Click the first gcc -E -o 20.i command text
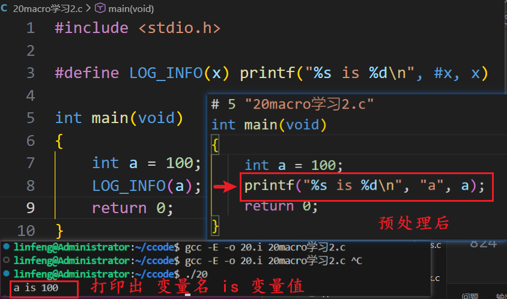This screenshot has width=507, height=299. click(x=265, y=247)
